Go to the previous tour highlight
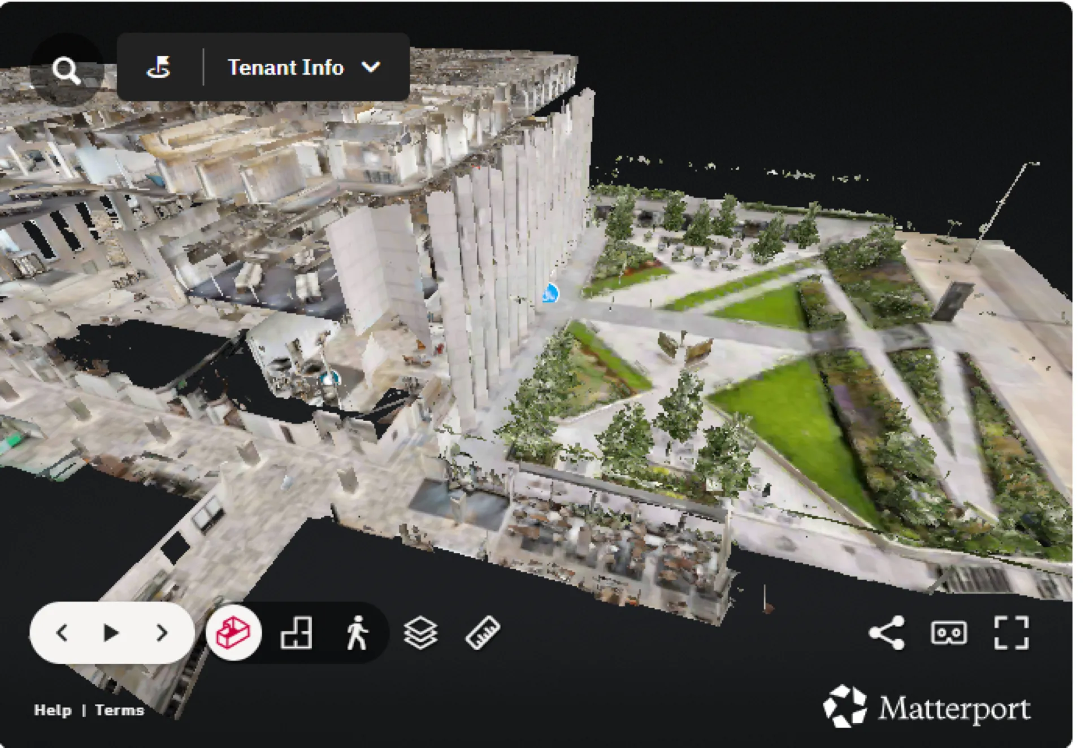 coord(62,632)
